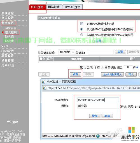140x143 pixels.
Task: Switch to the 网站过滤 tab
Action: point(54,7)
